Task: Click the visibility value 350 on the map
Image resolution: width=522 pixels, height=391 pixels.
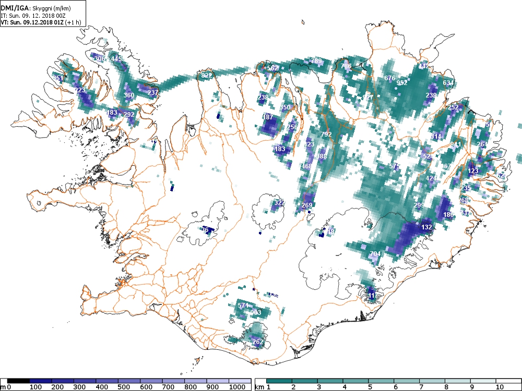Action: 284,107
